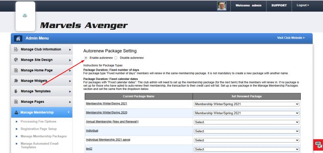The image size is (323, 153).
Task: Click the Manage Pages document icon
Action: coord(16,102)
